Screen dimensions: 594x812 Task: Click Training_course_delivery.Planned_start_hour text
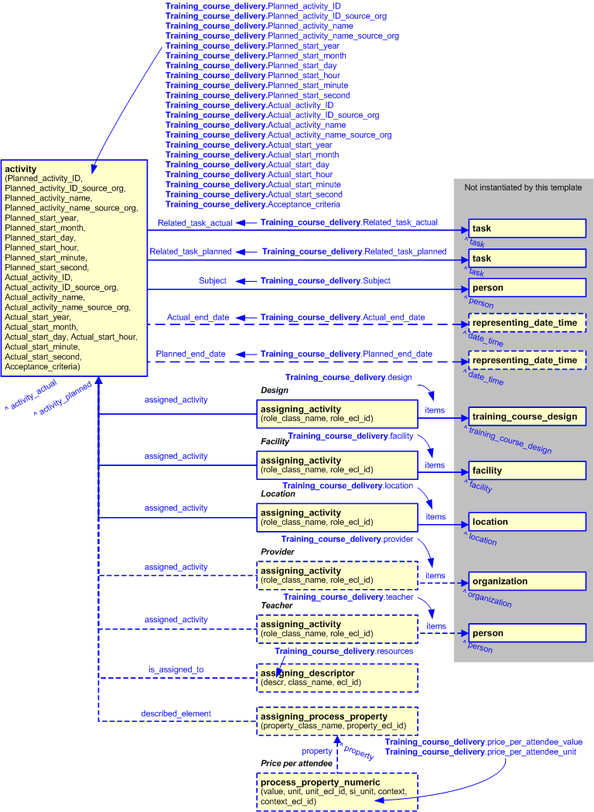(253, 75)
